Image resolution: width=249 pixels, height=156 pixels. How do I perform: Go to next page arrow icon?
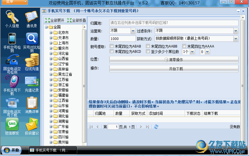pos(141,127)
